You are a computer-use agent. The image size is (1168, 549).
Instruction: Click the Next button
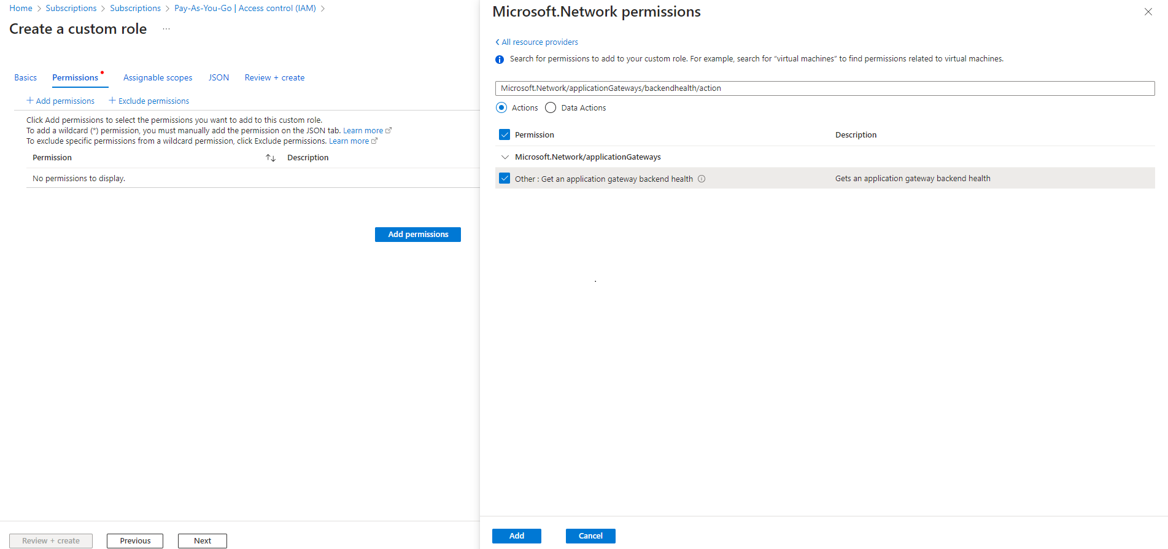coord(203,540)
